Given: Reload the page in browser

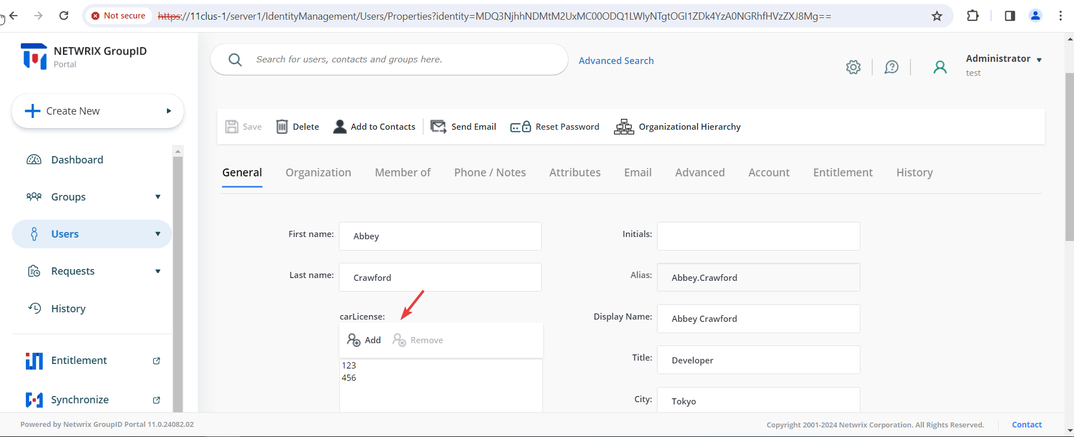Looking at the screenshot, I should (x=64, y=16).
